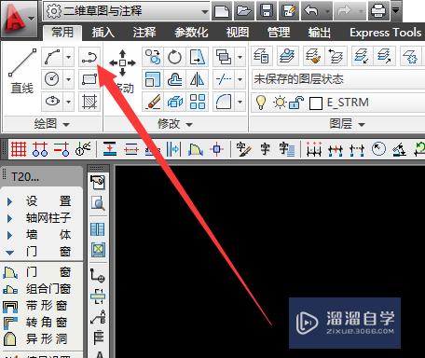The width and height of the screenshot is (425, 358).
Task: Toggle the layer on/off lightbulb
Action: [261, 103]
